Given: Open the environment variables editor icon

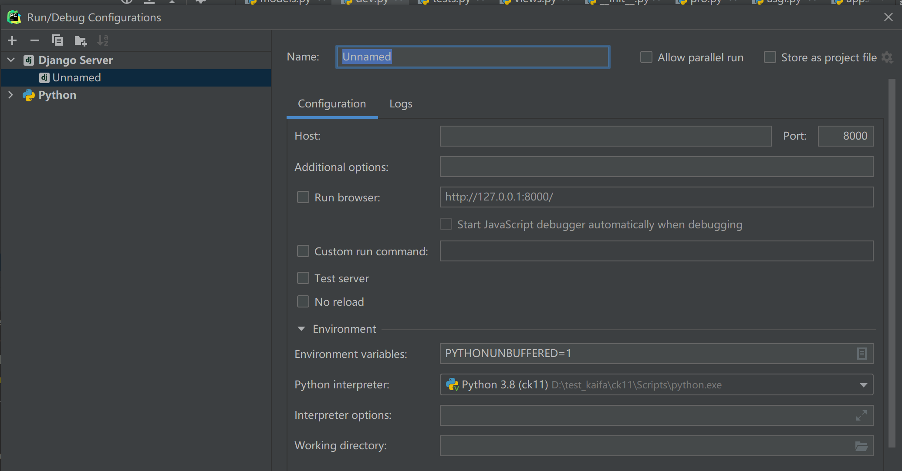Looking at the screenshot, I should 861,354.
